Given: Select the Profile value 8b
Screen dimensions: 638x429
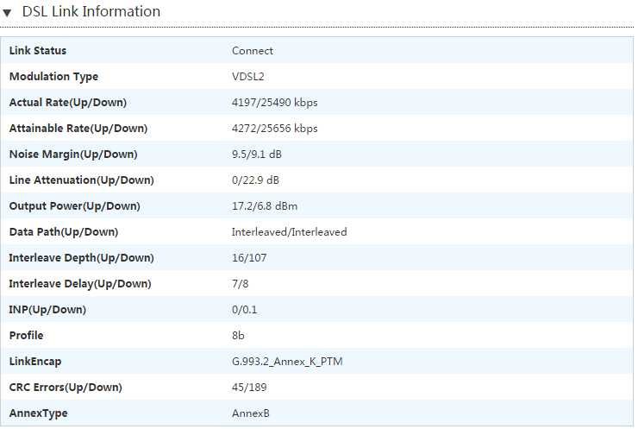Looking at the screenshot, I should pyautogui.click(x=238, y=336).
